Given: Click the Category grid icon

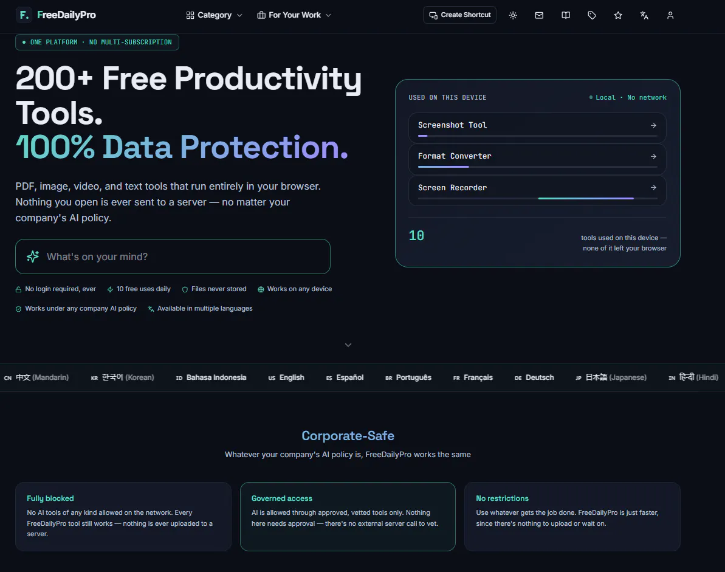Looking at the screenshot, I should click(x=190, y=15).
